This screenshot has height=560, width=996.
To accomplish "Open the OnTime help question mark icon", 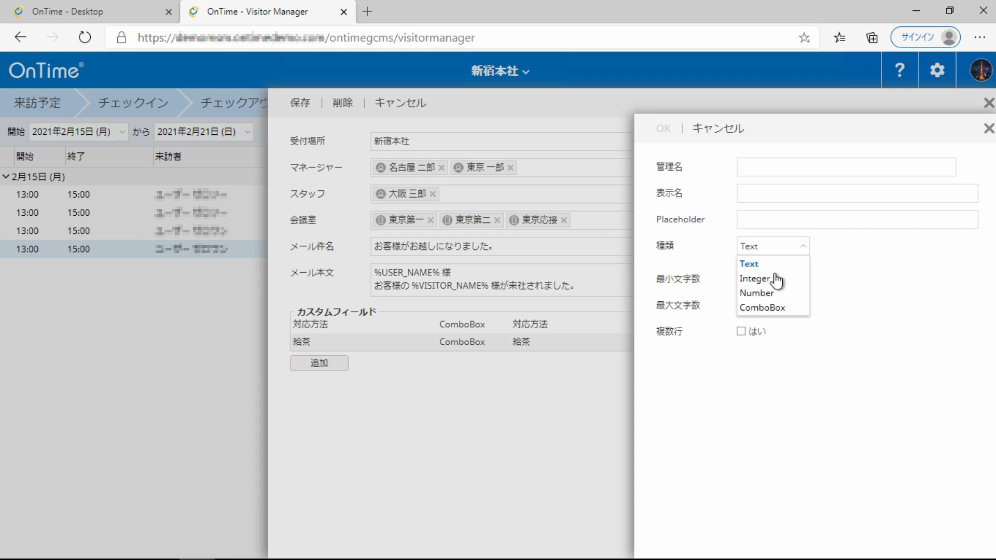I will point(900,70).
